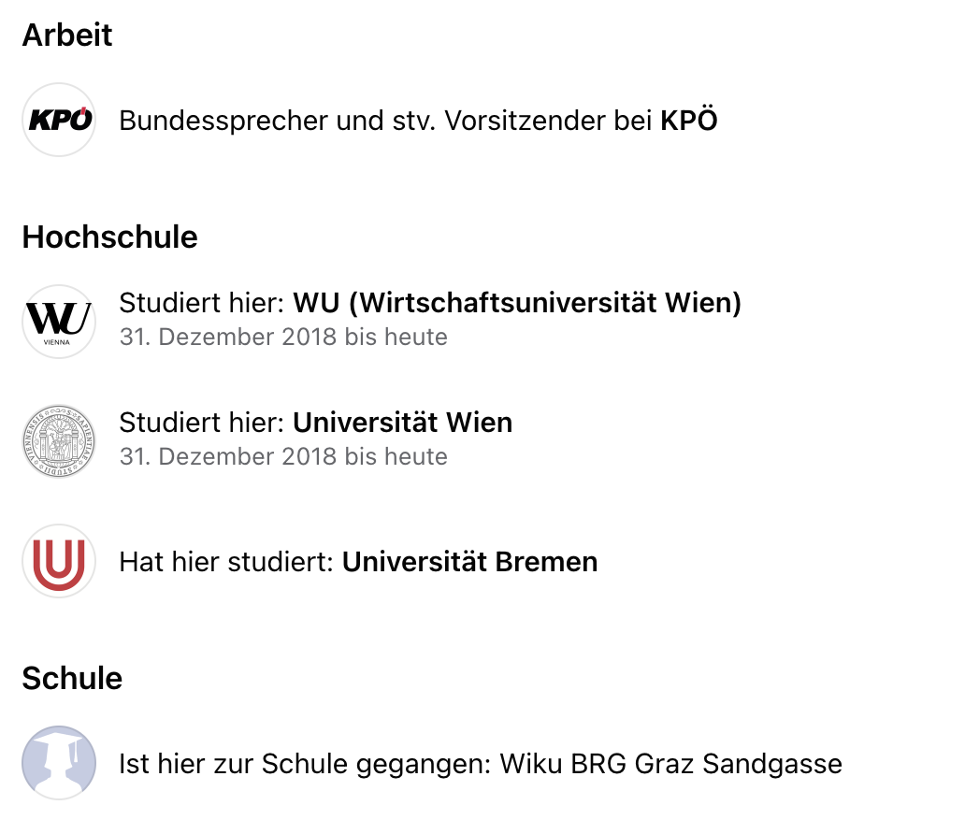This screenshot has height=834, width=965.
Task: Open WU (Wirtschaftsuniversität Wien) link
Action: pyautogui.click(x=517, y=303)
